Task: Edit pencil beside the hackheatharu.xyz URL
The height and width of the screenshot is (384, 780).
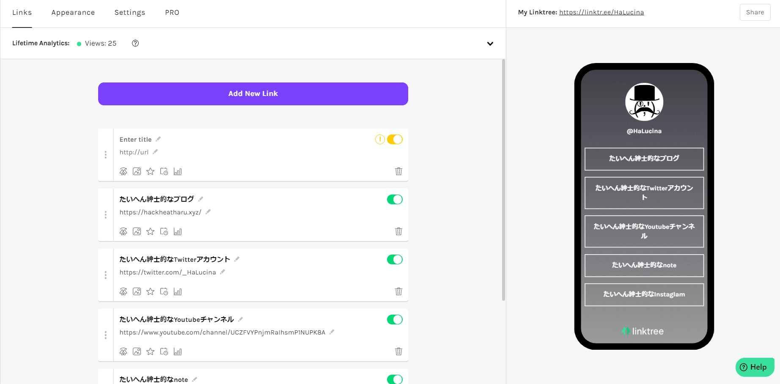Action: [x=208, y=212]
